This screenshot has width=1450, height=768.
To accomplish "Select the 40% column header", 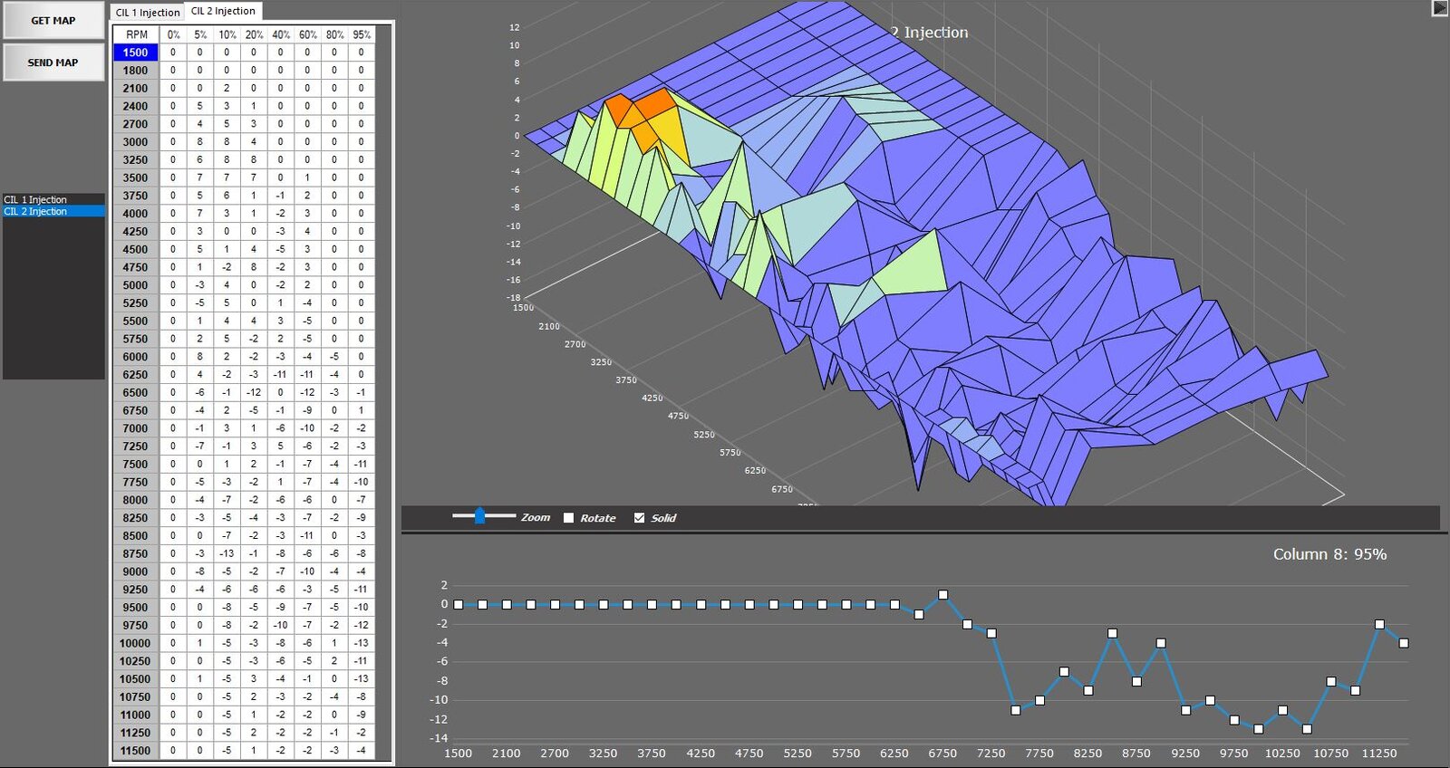I will [x=281, y=34].
